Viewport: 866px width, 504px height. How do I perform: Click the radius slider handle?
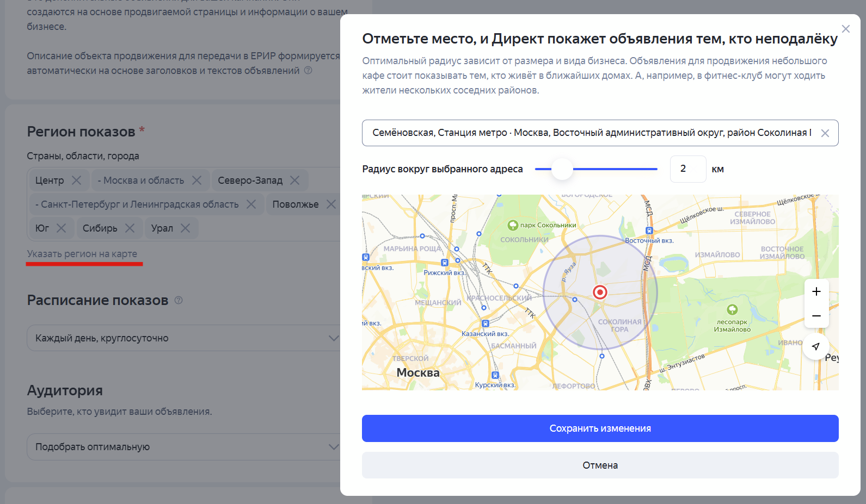562,169
